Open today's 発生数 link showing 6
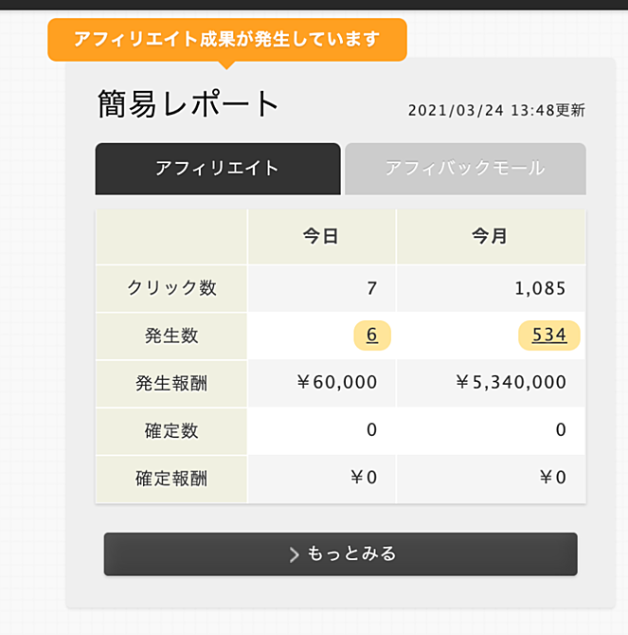Viewport: 628px width, 635px height. [372, 336]
